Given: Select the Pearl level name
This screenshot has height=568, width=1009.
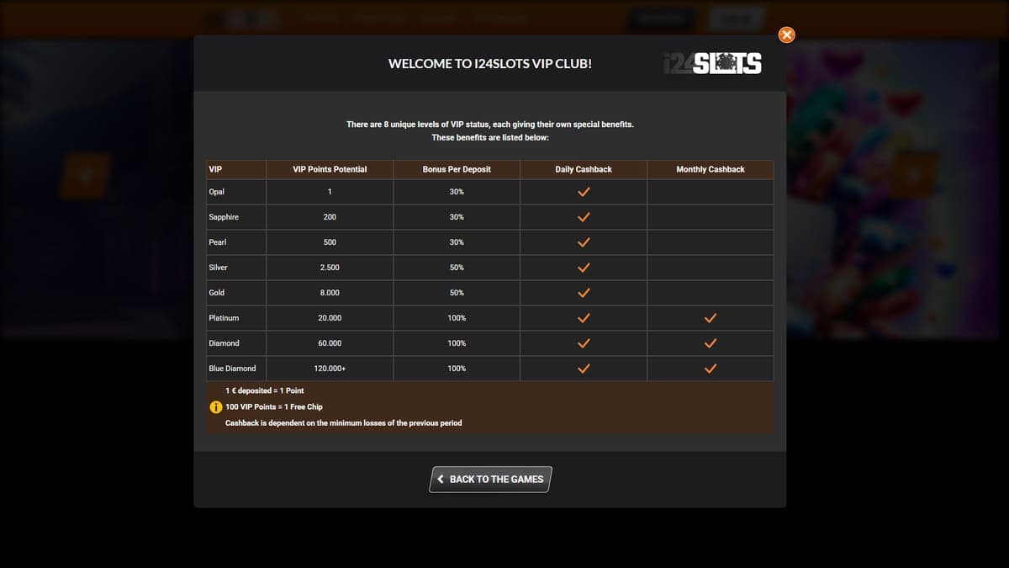Looking at the screenshot, I should click(x=217, y=242).
